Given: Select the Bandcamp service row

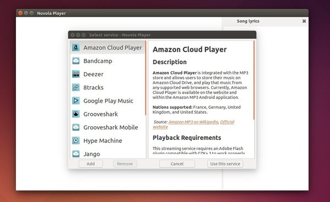Looking at the screenshot, I should point(107,61).
